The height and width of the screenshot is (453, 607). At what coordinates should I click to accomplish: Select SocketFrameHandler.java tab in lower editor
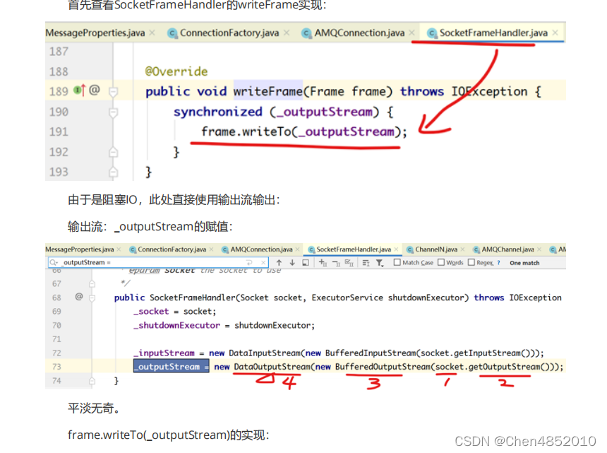(354, 249)
